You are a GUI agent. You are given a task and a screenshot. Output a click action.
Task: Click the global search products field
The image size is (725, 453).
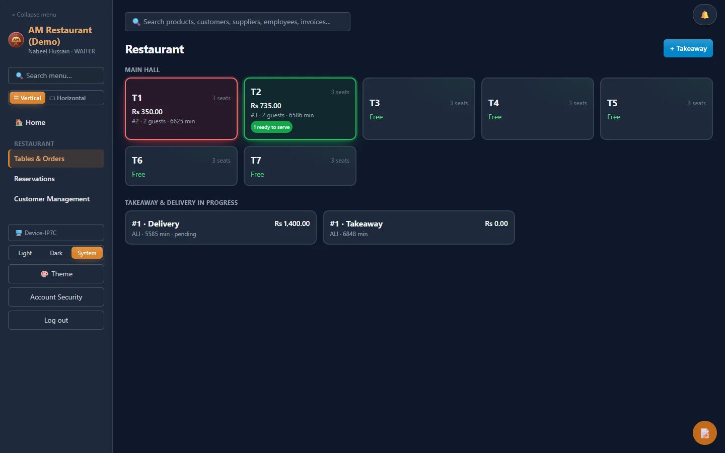point(237,22)
